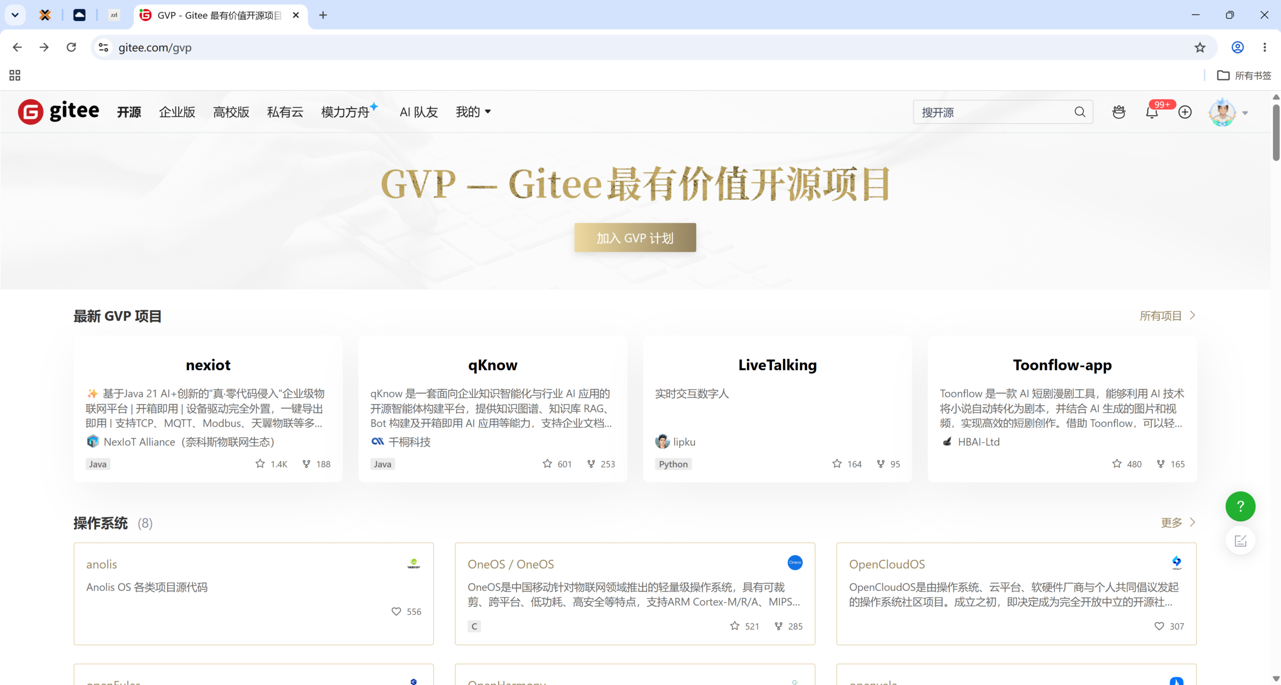Click the star icon on nexiot card
Image resolution: width=1281 pixels, height=685 pixels.
click(x=260, y=464)
